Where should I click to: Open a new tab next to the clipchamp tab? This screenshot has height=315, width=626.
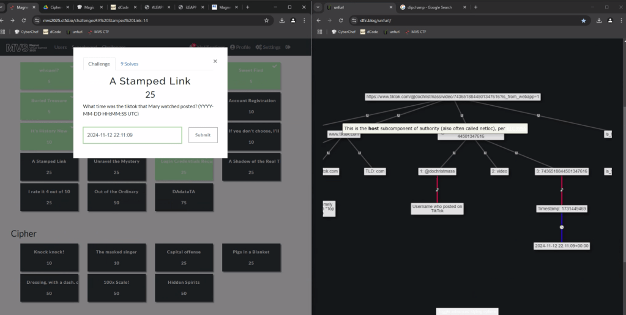click(475, 7)
